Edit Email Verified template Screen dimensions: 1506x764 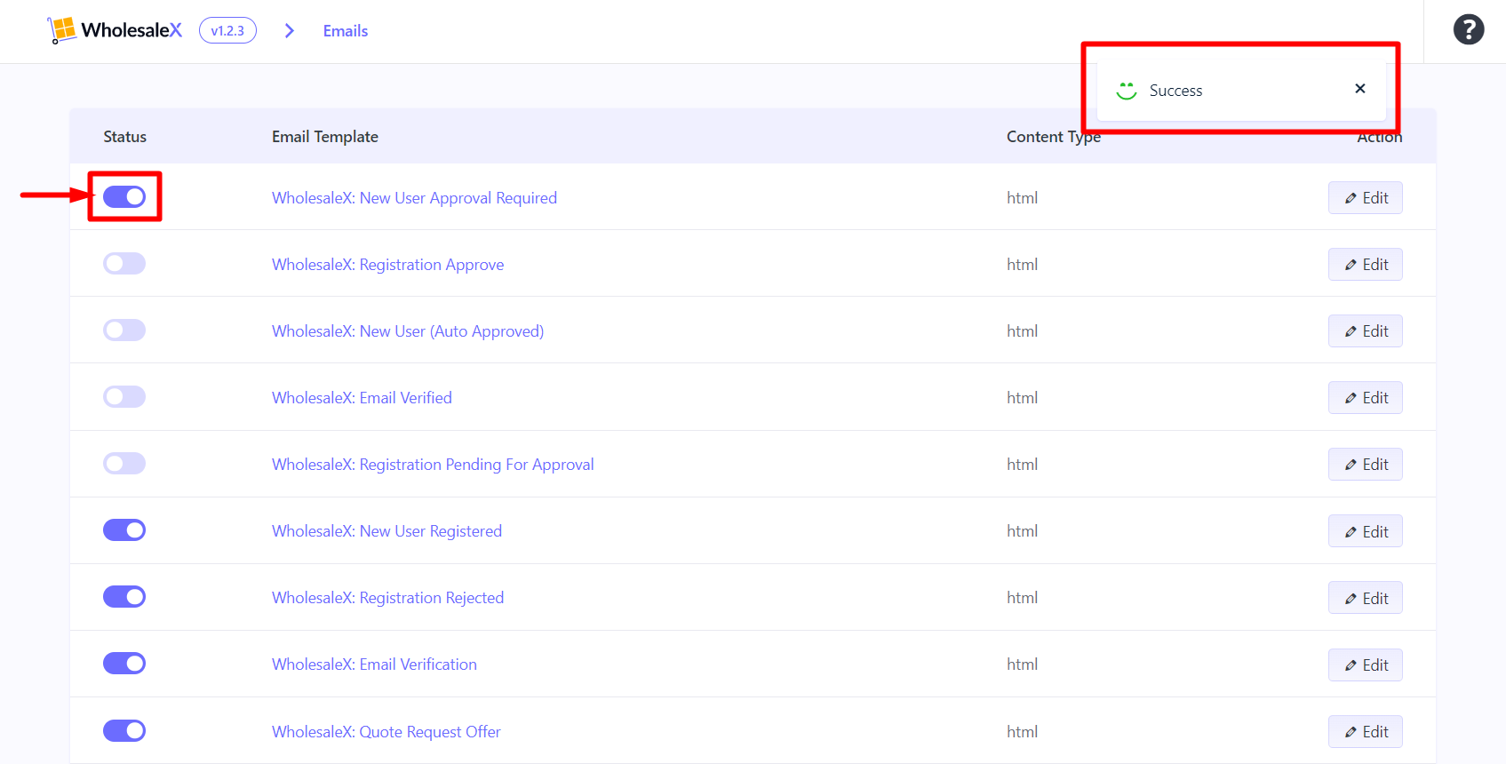[x=1366, y=398]
